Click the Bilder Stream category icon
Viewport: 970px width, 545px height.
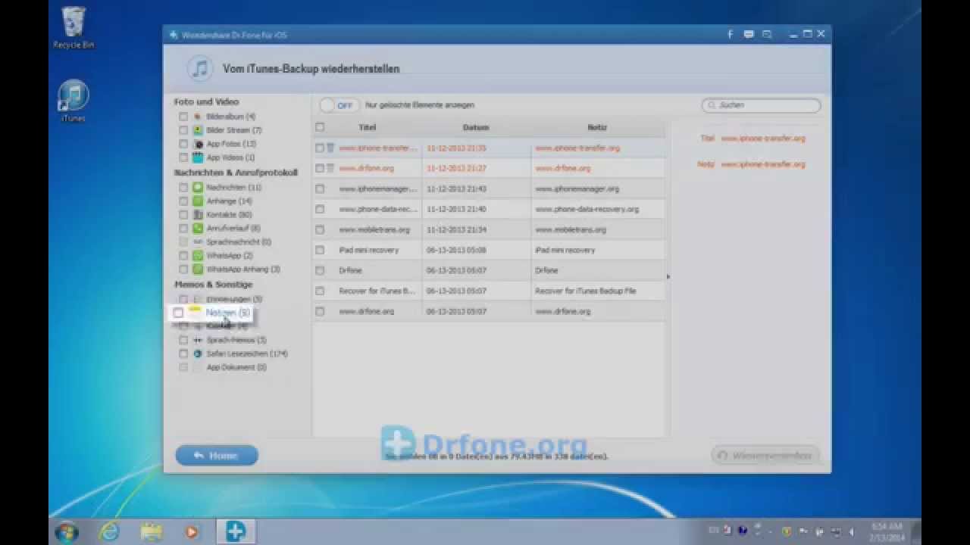(x=198, y=130)
